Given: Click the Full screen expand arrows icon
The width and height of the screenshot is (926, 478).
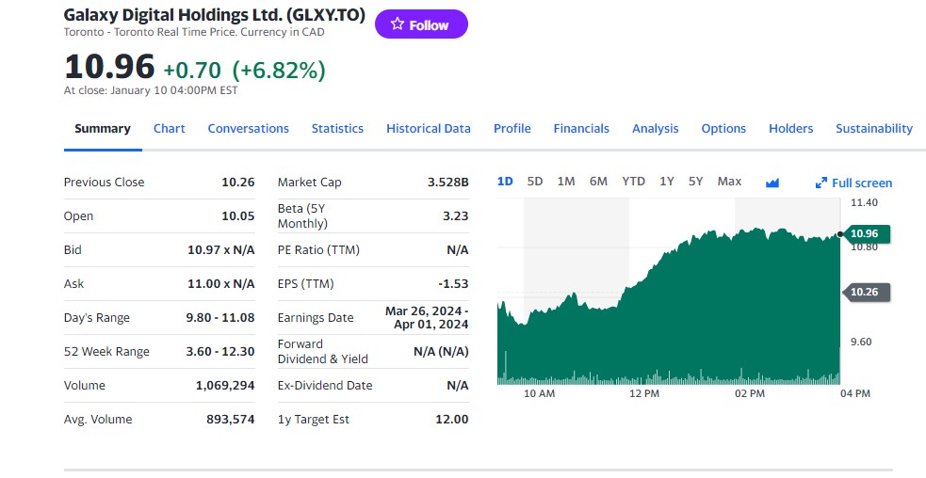Looking at the screenshot, I should pos(820,183).
